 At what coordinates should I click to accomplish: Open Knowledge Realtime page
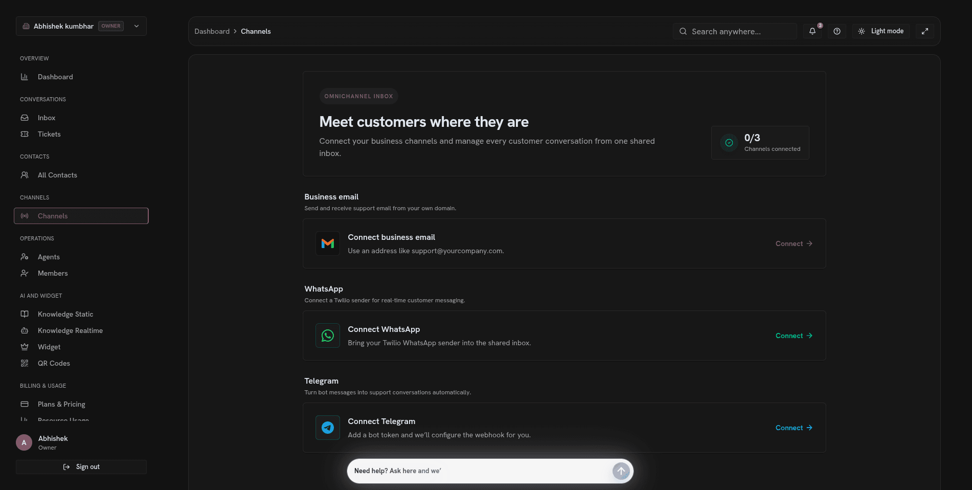tap(81, 330)
